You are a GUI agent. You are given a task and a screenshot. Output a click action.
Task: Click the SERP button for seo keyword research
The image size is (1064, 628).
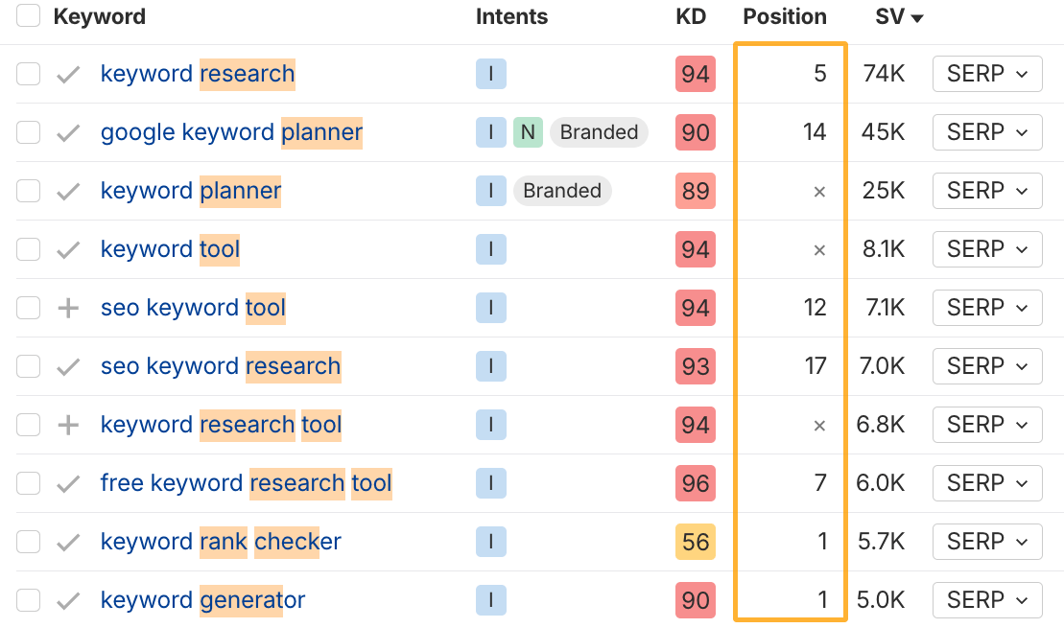click(x=987, y=366)
